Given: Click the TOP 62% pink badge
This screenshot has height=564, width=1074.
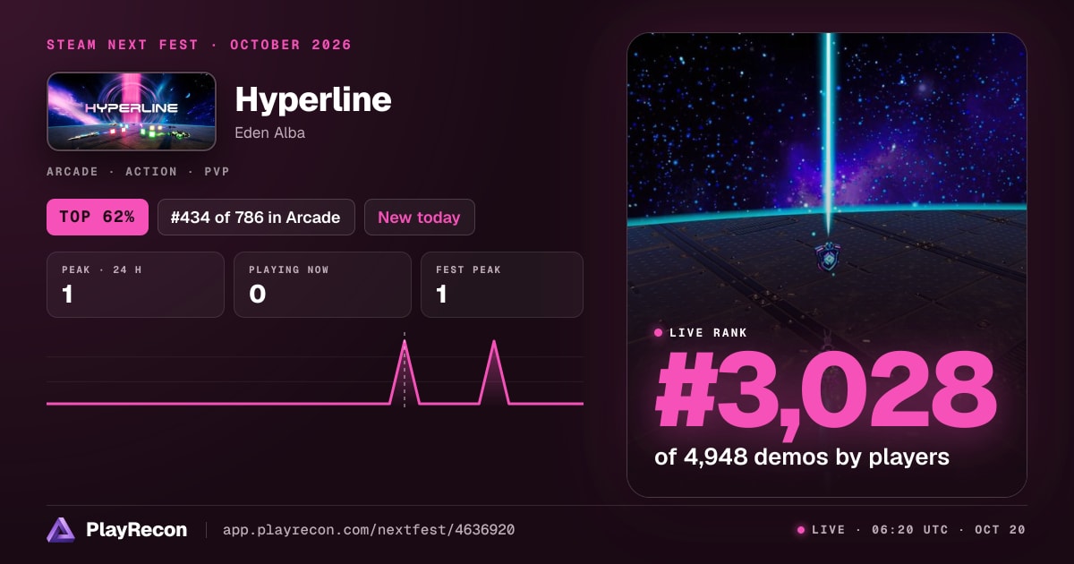Looking at the screenshot, I should point(98,217).
